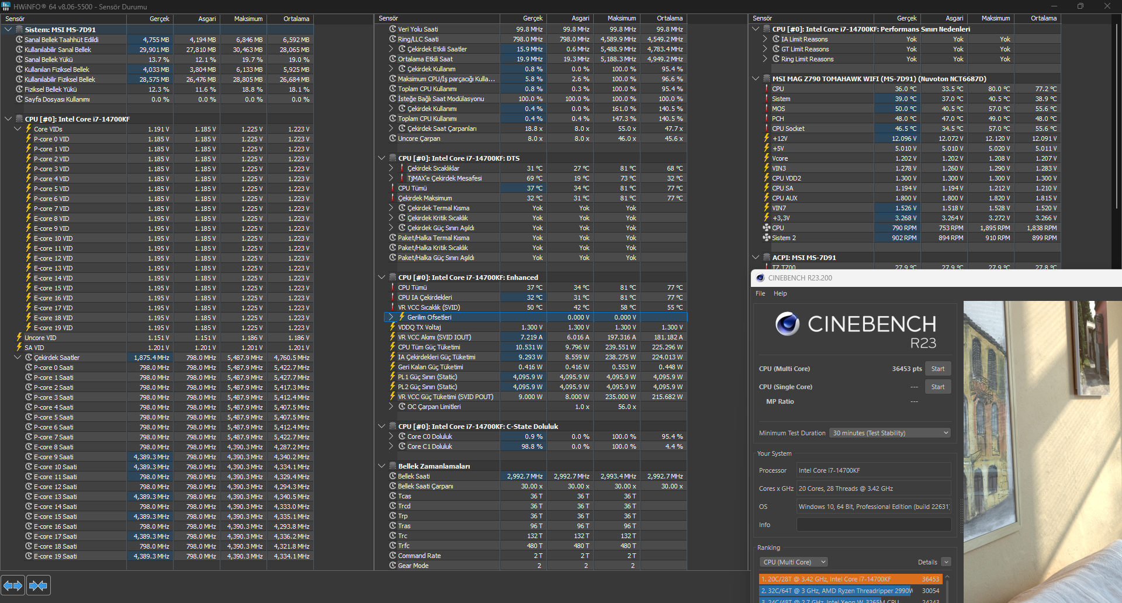The width and height of the screenshot is (1122, 603).
Task: Expand the GT Limit Reasons node
Action: (x=765, y=49)
